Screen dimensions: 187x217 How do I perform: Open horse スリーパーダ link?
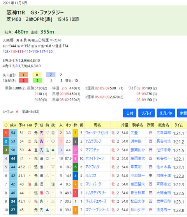point(93,184)
